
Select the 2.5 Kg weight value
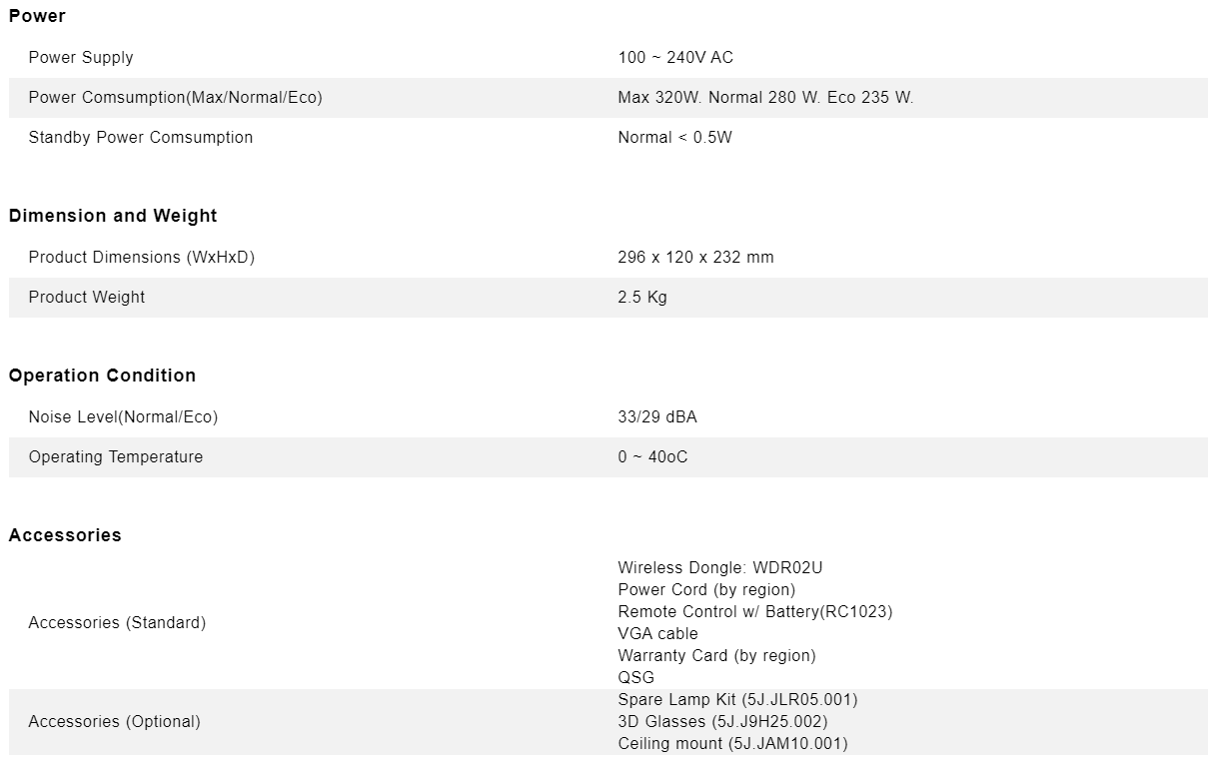tap(642, 297)
